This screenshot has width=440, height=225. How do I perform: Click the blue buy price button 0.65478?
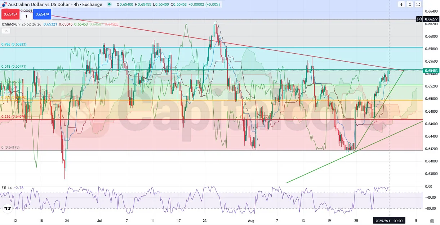pyautogui.click(x=42, y=14)
